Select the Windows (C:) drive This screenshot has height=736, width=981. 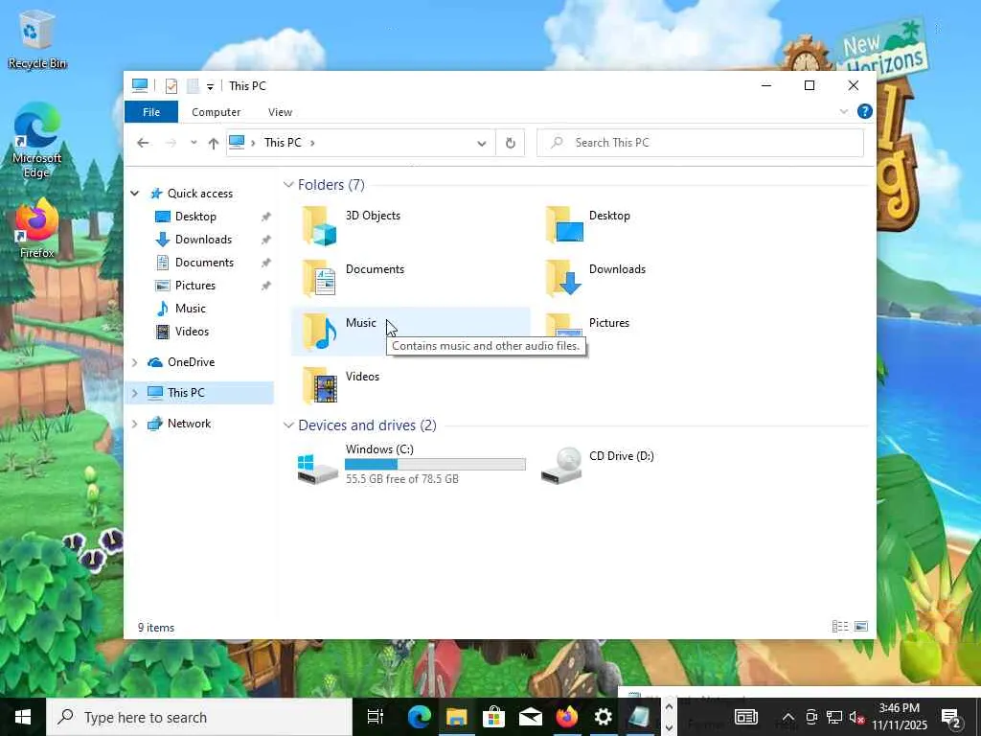(x=410, y=465)
